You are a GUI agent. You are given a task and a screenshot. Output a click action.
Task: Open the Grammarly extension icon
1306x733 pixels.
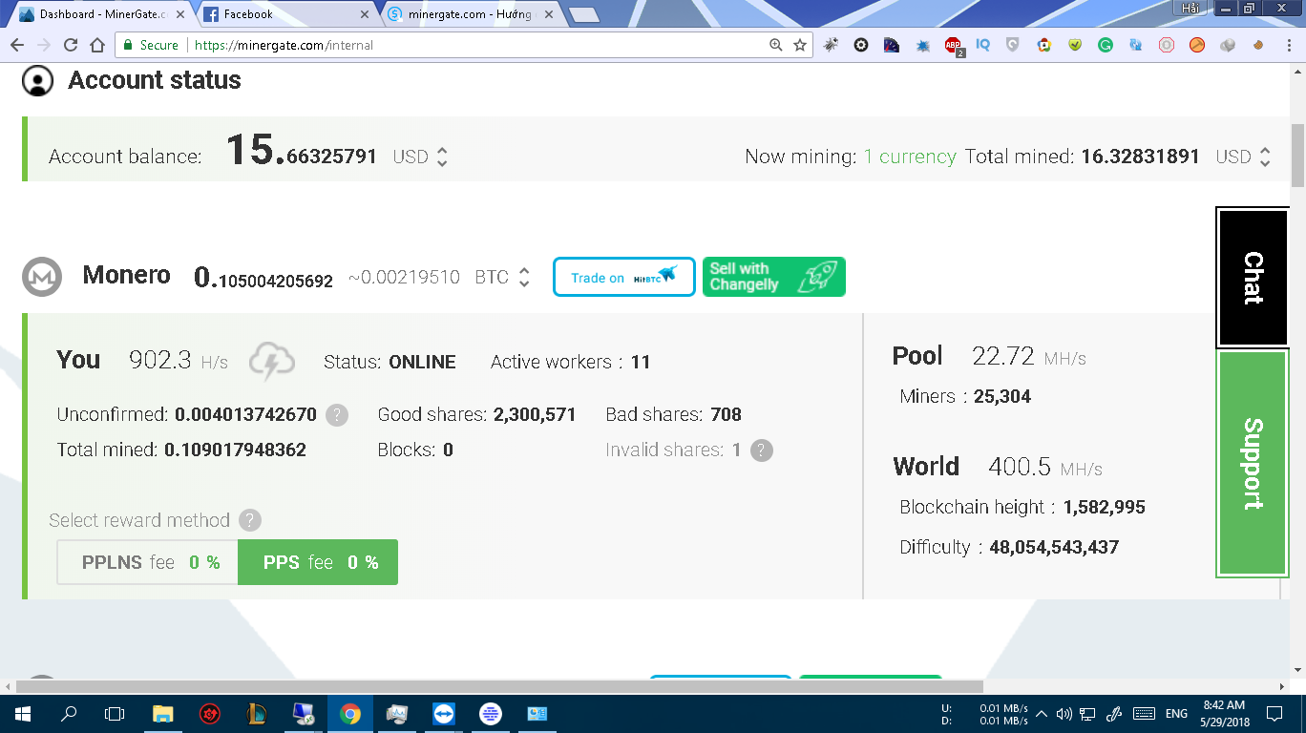pyautogui.click(x=1106, y=45)
